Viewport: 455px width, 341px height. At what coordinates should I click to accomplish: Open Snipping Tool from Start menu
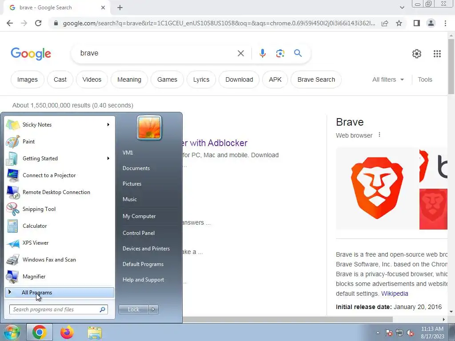[60, 209]
